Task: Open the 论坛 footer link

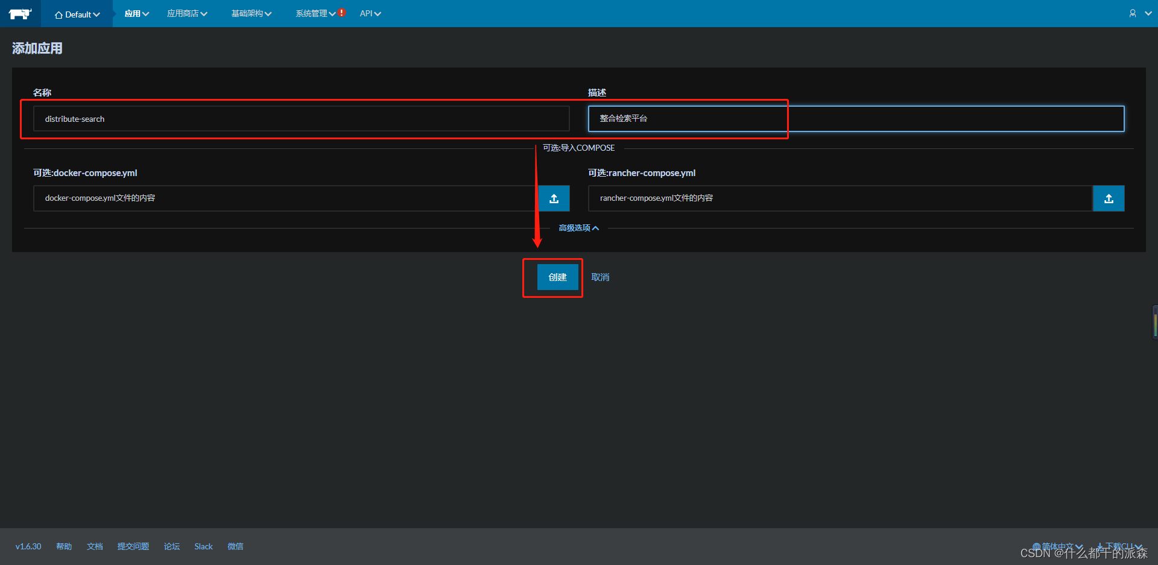Action: [172, 546]
